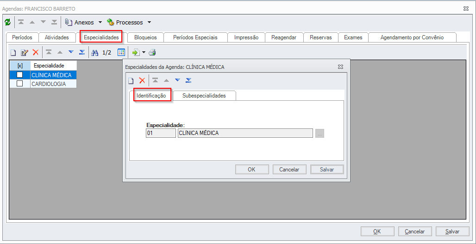Click the 1/2 record counter
The width and height of the screenshot is (476, 244).
pos(107,53)
